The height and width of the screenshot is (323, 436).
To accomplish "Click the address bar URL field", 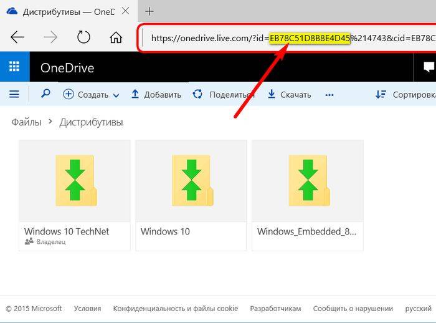I will coord(289,38).
